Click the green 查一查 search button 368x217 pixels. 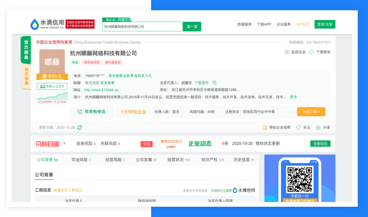(x=192, y=27)
